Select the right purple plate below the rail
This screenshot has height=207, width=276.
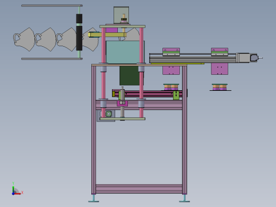click(x=220, y=69)
